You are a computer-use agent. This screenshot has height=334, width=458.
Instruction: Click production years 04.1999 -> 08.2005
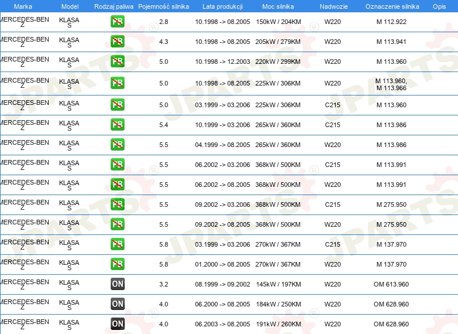click(223, 144)
